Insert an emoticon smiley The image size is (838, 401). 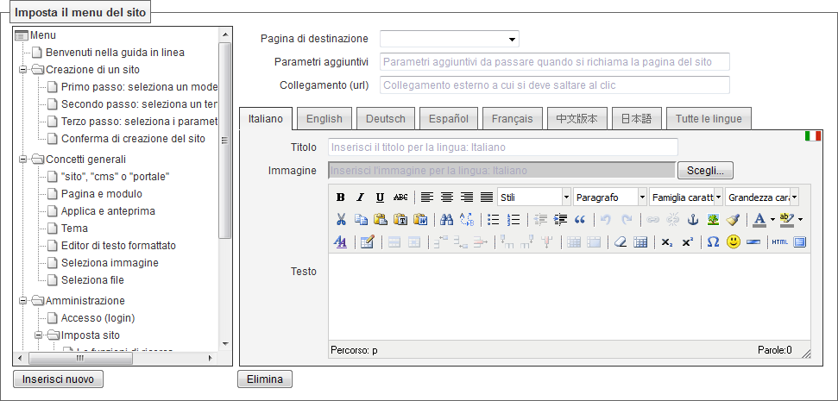coord(734,241)
